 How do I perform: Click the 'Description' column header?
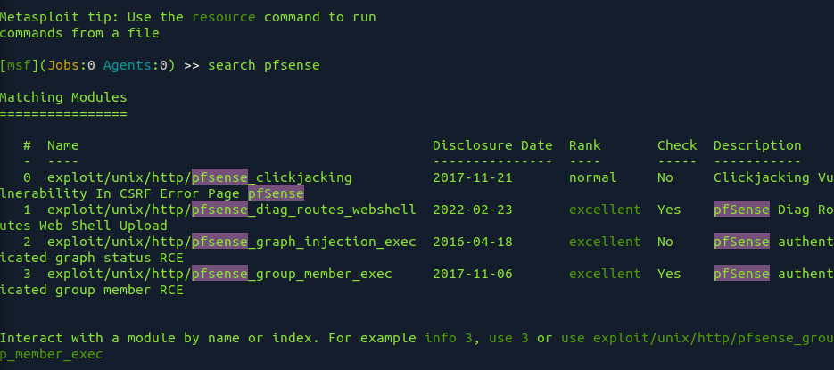(x=757, y=145)
